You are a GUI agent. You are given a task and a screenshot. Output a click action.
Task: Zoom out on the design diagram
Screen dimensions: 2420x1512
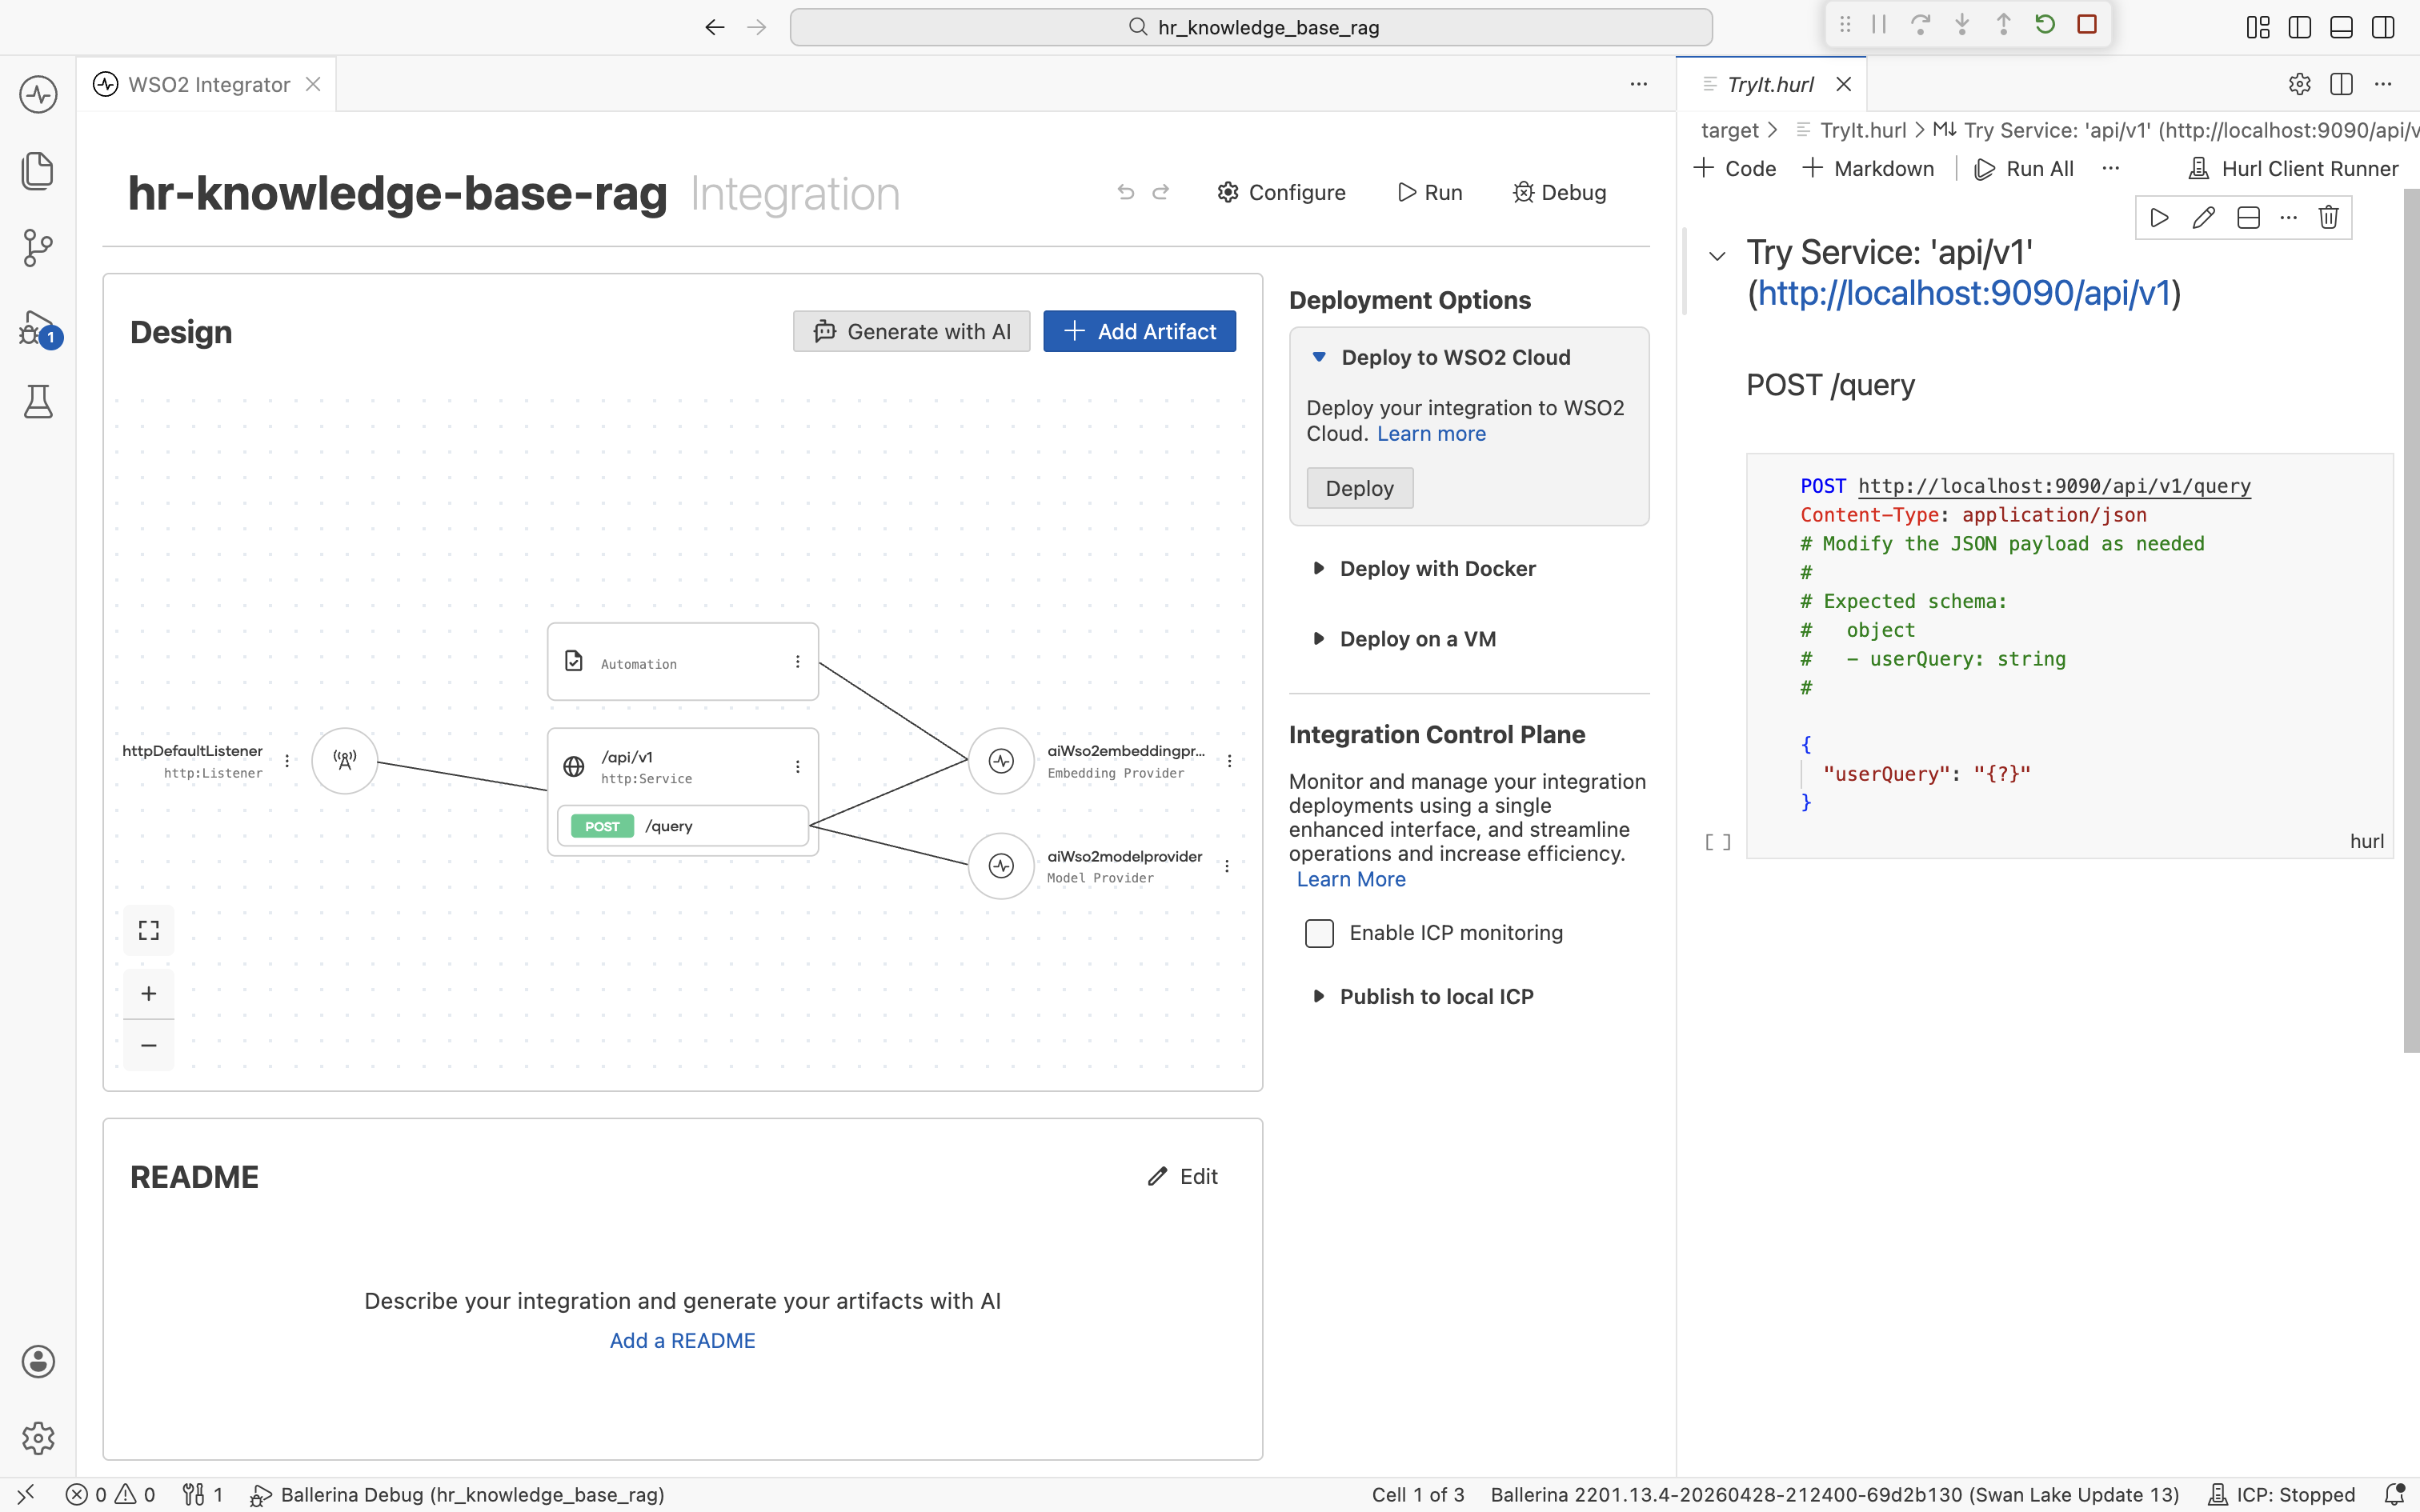tap(149, 1045)
